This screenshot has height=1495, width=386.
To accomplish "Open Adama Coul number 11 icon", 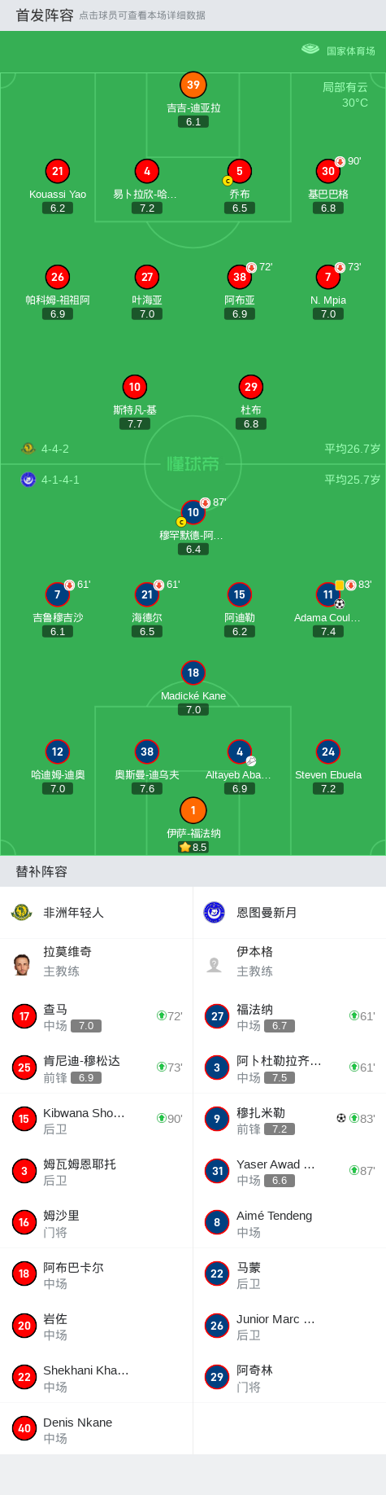I will (x=328, y=594).
